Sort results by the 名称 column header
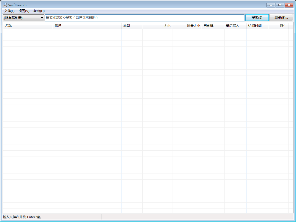This screenshot has width=296, height=222. point(28,26)
